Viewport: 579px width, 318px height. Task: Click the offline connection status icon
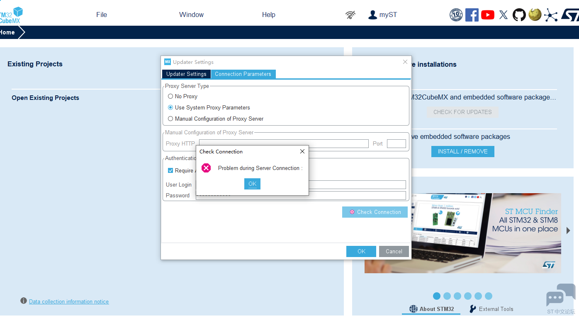coord(350,15)
